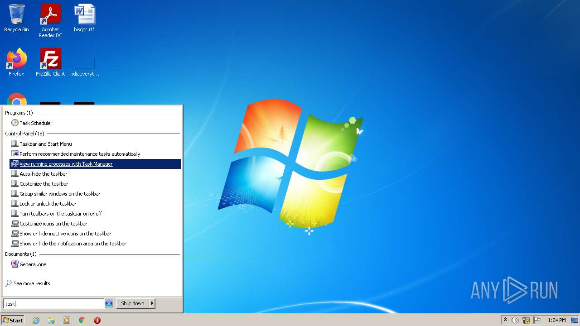This screenshot has height=326, width=580.
Task: Select Perform recommended maintenance tasks automatically
Action: point(95,154)
